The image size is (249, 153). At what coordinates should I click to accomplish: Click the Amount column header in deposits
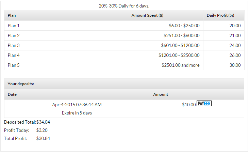161,94
